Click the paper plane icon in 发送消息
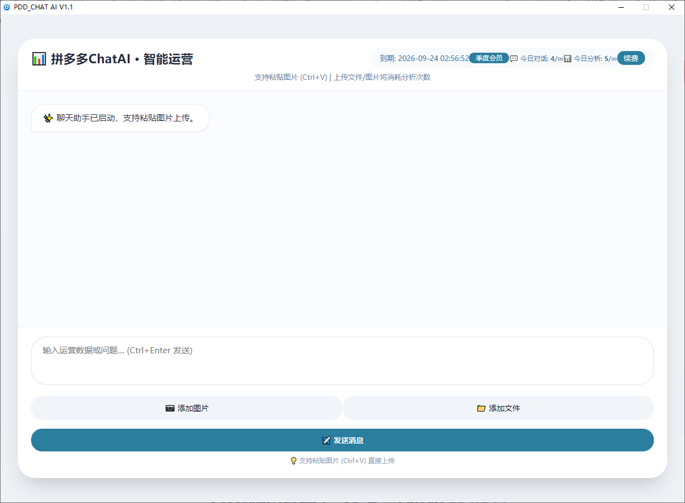 [x=326, y=440]
